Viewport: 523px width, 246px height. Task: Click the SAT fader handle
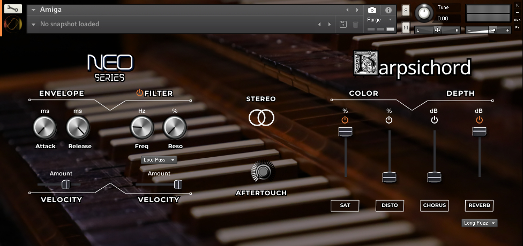point(345,132)
